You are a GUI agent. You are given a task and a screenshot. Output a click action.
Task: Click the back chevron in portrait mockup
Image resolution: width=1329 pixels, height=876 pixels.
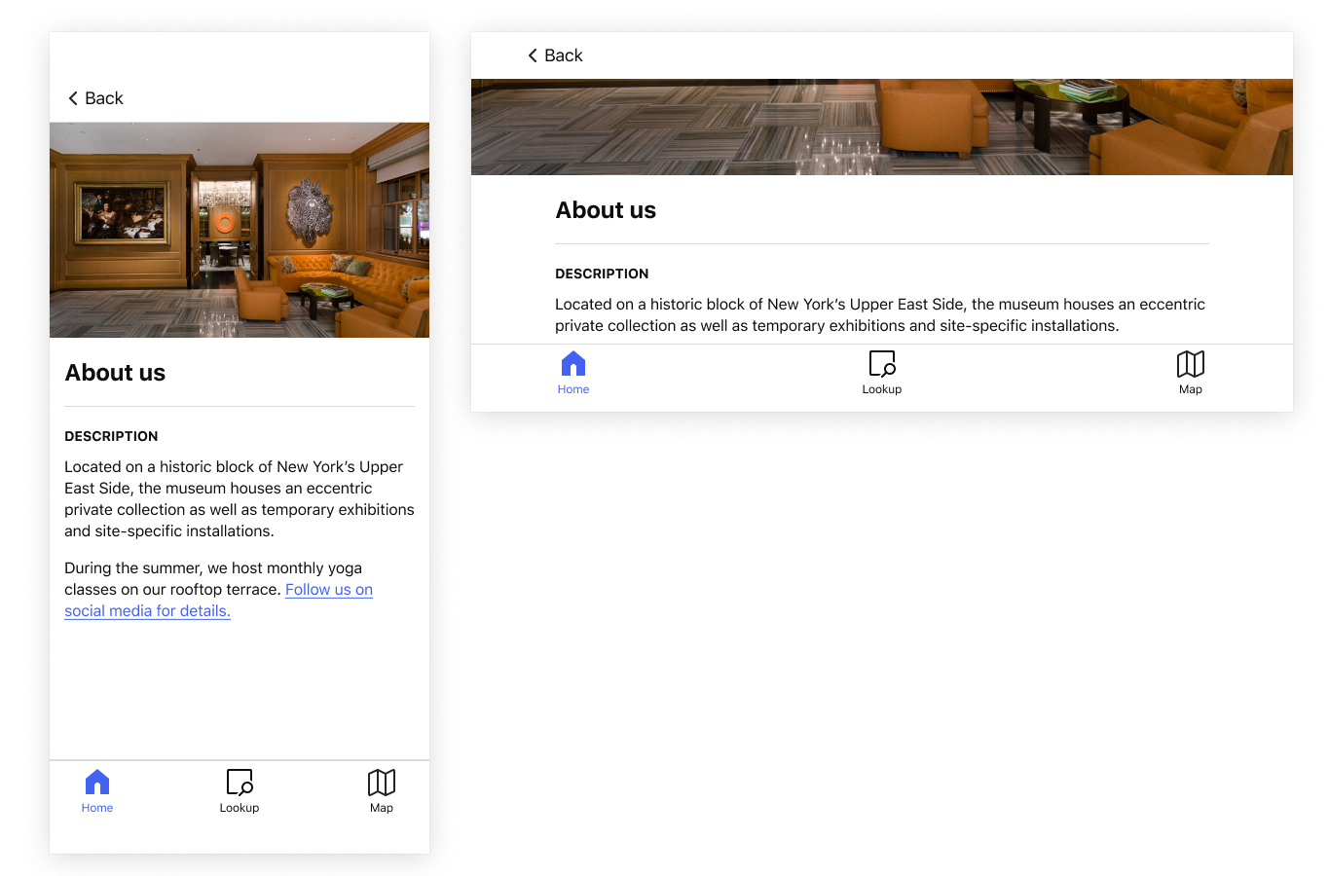73,98
